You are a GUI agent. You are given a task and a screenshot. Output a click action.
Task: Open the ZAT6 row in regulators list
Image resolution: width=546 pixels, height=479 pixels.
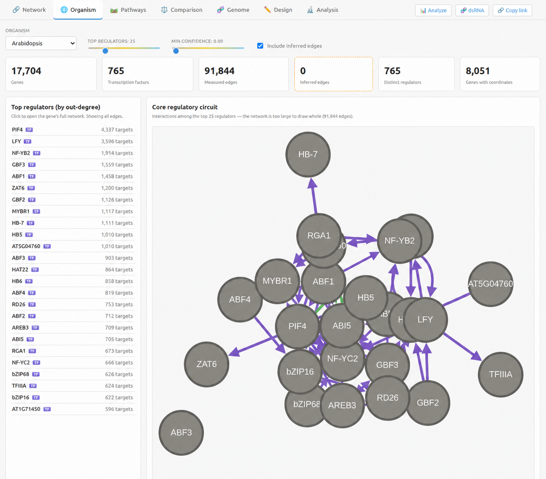72,188
